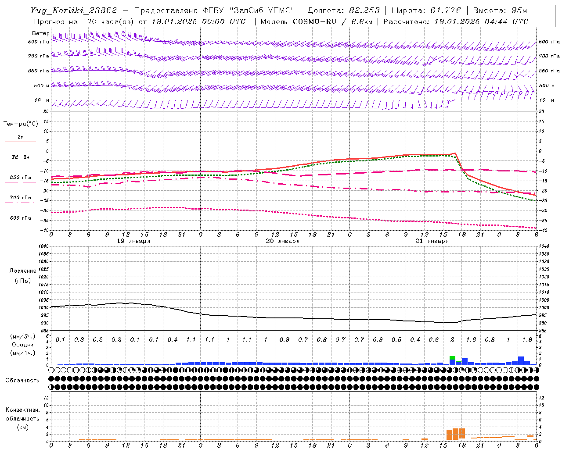562x449 pixels.
Task: Click the '19 января' date label
Action: 133,241
